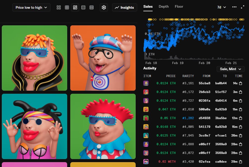Click the 0.02 WETH price
The width and height of the screenshot is (249, 167).
167,162
